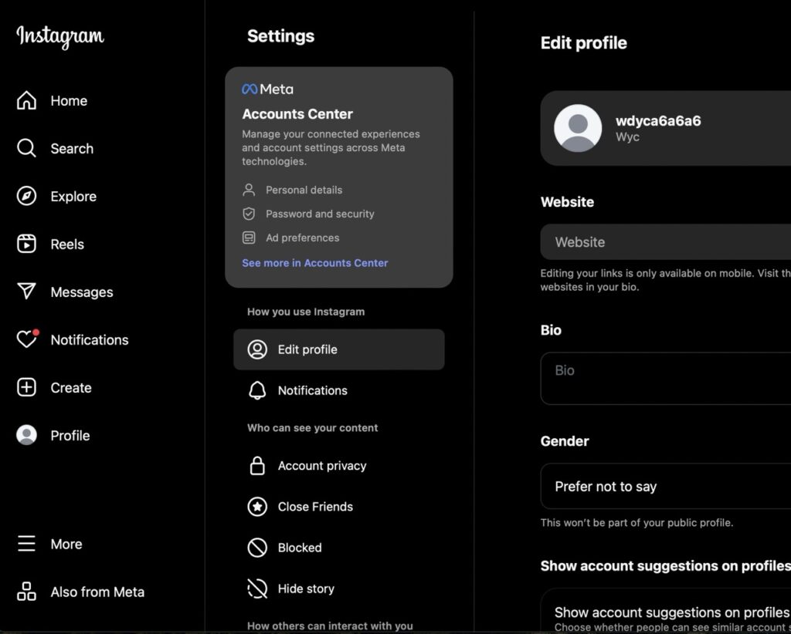Viewport: 791px width, 634px height.
Task: Click the username wdyca6a6a6
Action: (658, 121)
